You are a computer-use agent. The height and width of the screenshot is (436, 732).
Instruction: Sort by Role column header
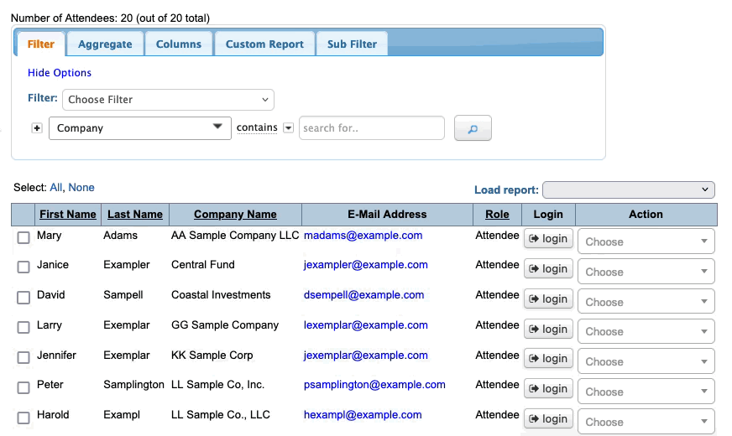point(497,215)
